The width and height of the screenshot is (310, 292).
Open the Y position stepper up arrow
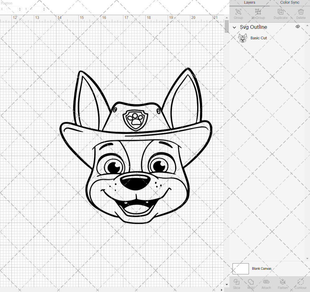pyautogui.click(x=44, y=8)
